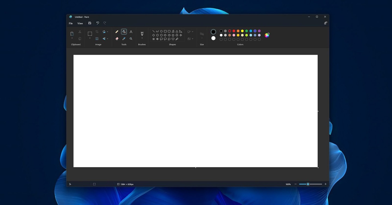Select the Text tool
Viewport: 392px width, 205px height.
click(x=131, y=31)
